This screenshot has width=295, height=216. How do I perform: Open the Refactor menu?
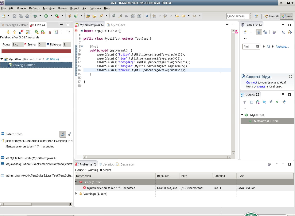point(34,8)
